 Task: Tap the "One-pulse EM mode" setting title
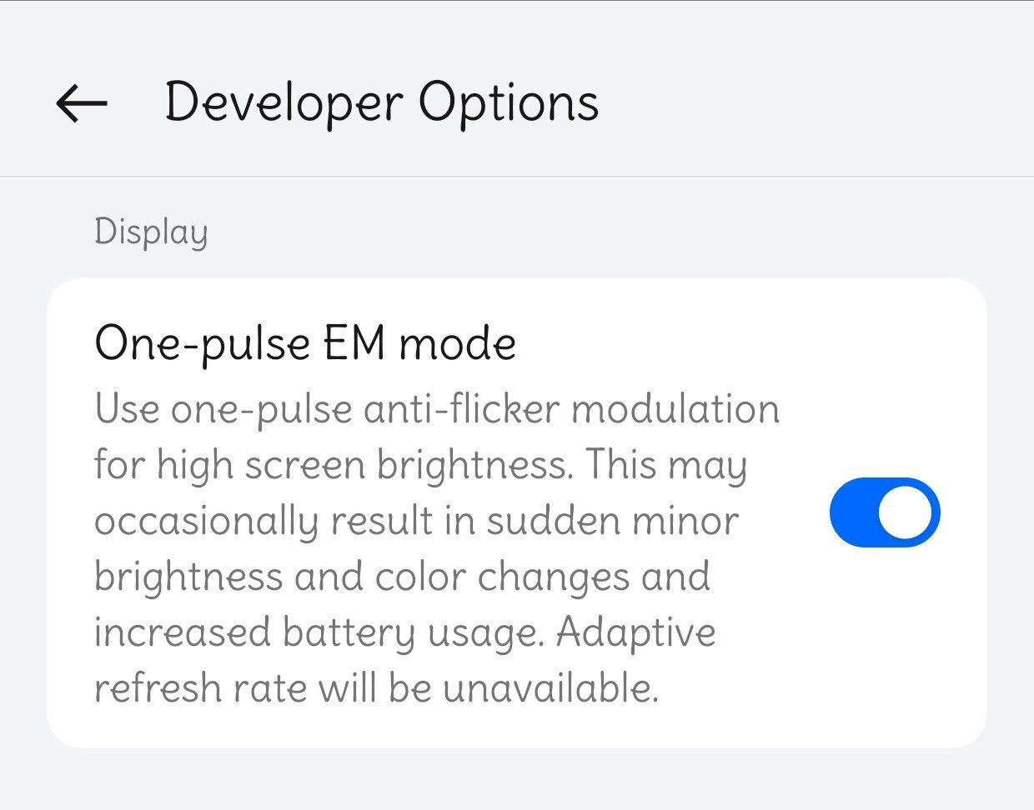click(305, 342)
